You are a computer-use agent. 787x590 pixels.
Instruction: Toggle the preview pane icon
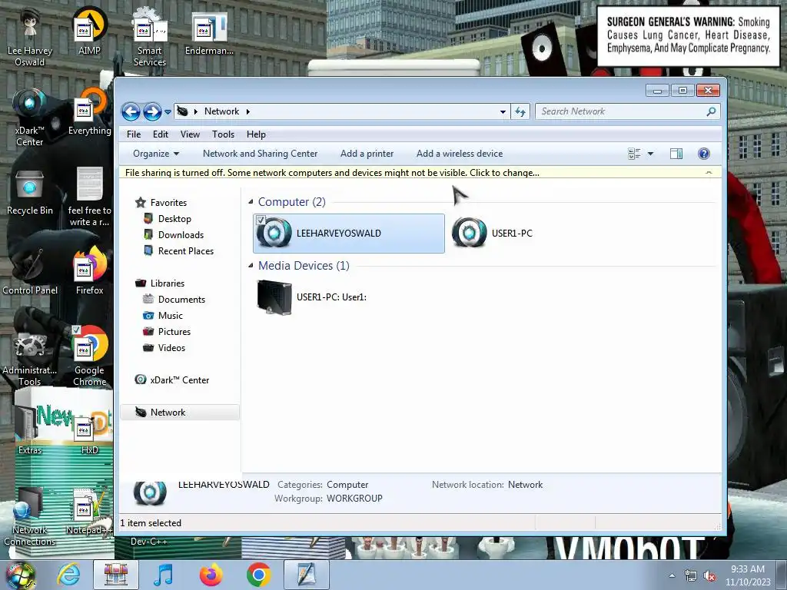click(676, 154)
